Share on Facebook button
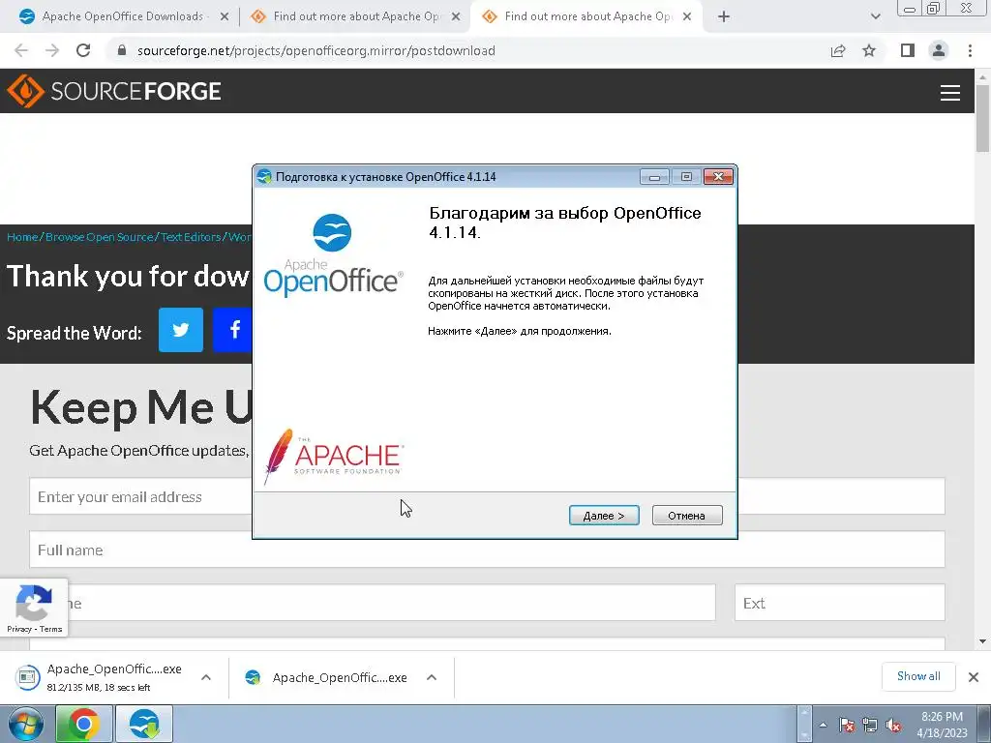Image resolution: width=991 pixels, height=743 pixels. 232,330
